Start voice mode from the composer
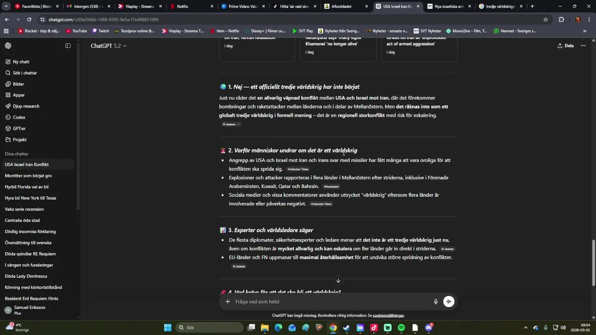Image resolution: width=596 pixels, height=335 pixels. click(449, 301)
